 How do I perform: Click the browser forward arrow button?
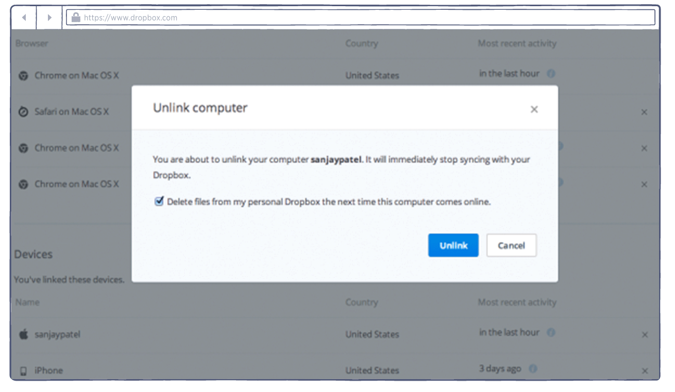pyautogui.click(x=49, y=18)
